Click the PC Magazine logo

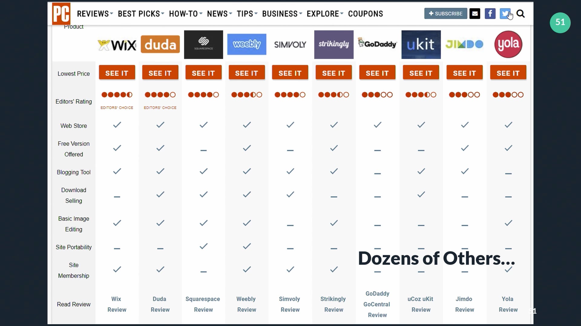(x=61, y=14)
